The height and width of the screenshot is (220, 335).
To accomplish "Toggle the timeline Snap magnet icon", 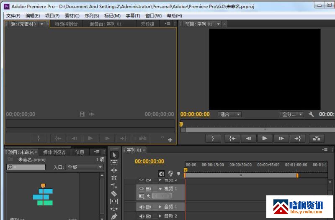I will click(x=162, y=174).
